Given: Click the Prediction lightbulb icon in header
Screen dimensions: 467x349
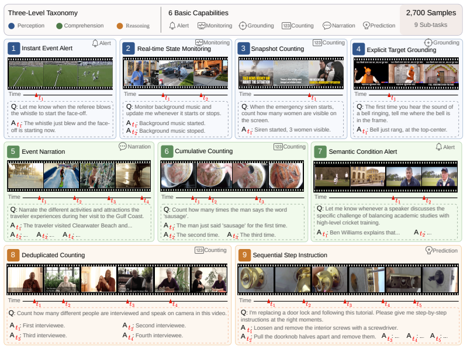Looking at the screenshot, I should [366, 26].
